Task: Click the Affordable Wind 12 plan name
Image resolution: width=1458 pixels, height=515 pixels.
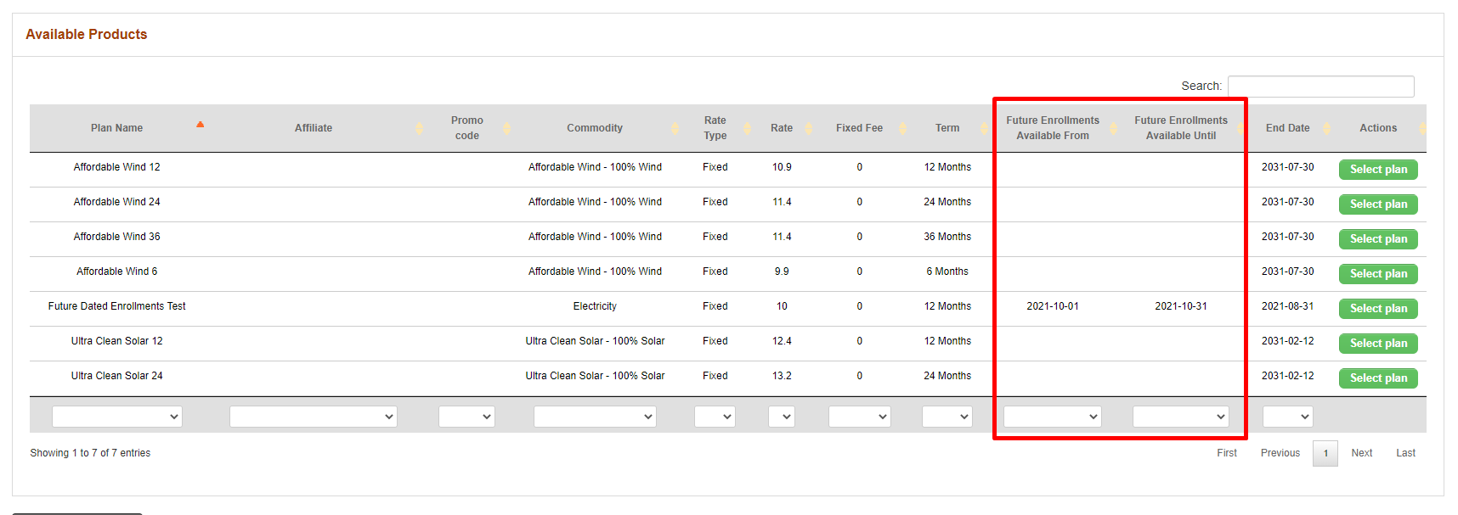Action: 117,167
